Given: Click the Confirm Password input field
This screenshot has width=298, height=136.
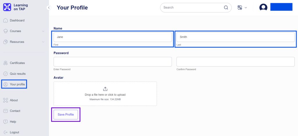Looking at the screenshot, I should pos(235,62).
